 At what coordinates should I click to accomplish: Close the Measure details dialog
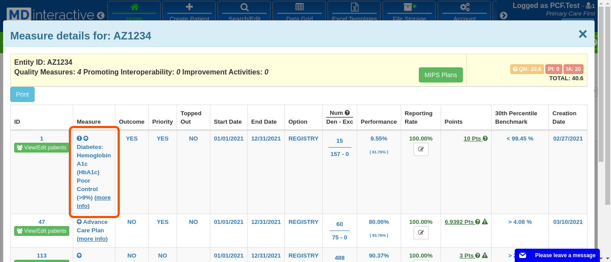(583, 34)
